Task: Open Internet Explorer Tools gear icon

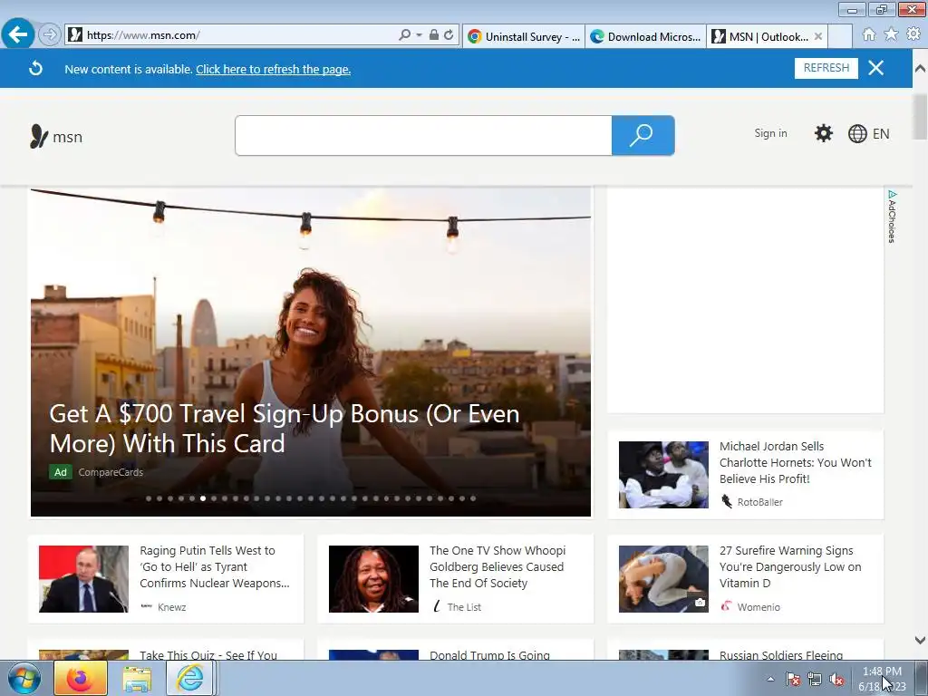Action: [x=913, y=34]
